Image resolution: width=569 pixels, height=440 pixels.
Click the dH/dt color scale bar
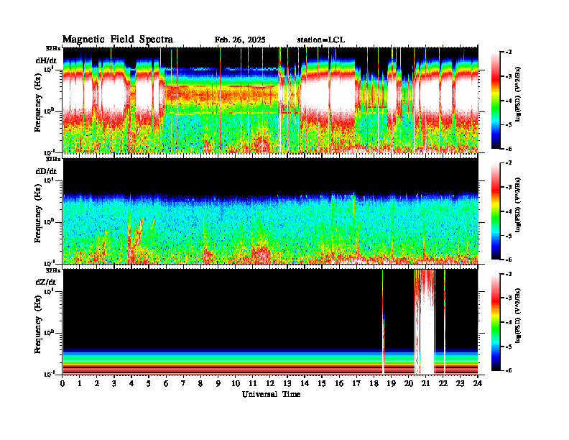[496, 100]
